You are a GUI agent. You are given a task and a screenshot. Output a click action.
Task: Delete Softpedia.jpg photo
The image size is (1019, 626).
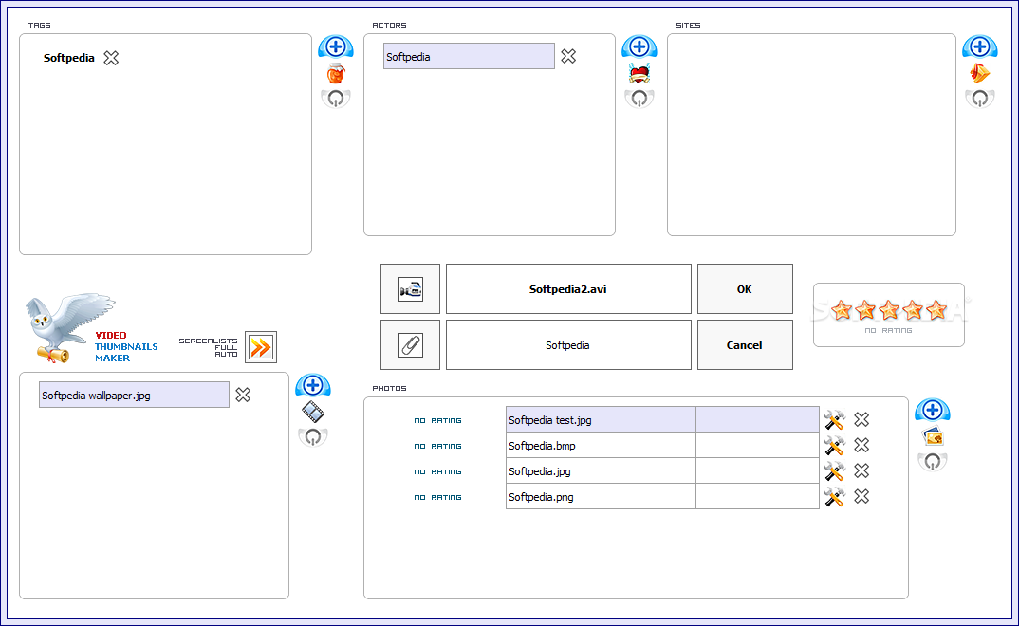tap(862, 470)
